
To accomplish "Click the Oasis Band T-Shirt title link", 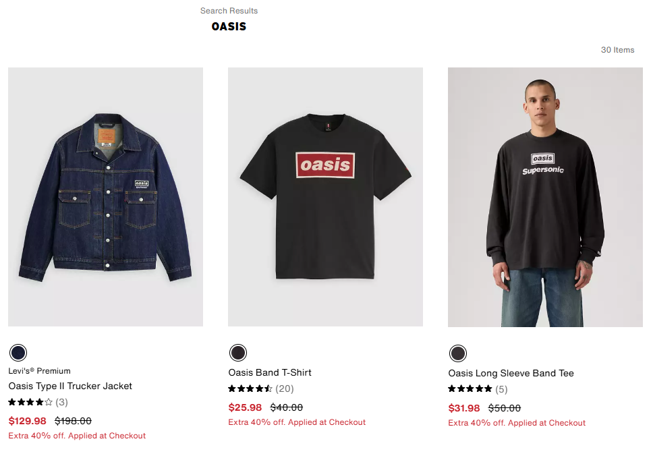I will 270,372.
